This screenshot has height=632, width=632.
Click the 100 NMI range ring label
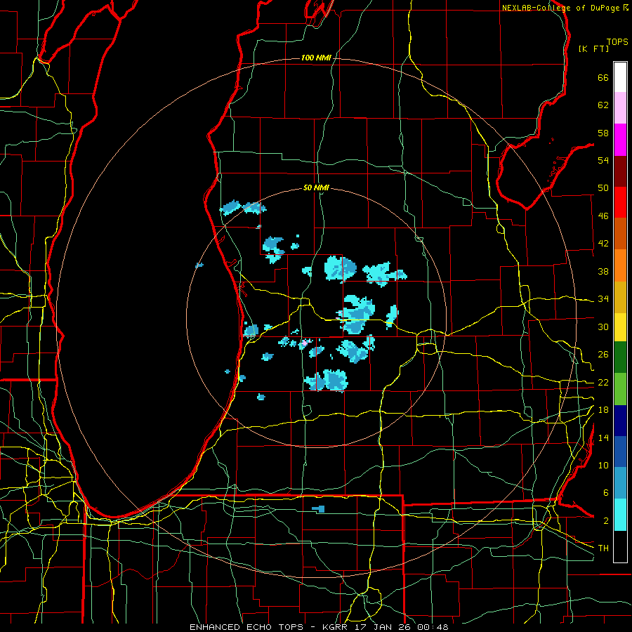pos(316,58)
